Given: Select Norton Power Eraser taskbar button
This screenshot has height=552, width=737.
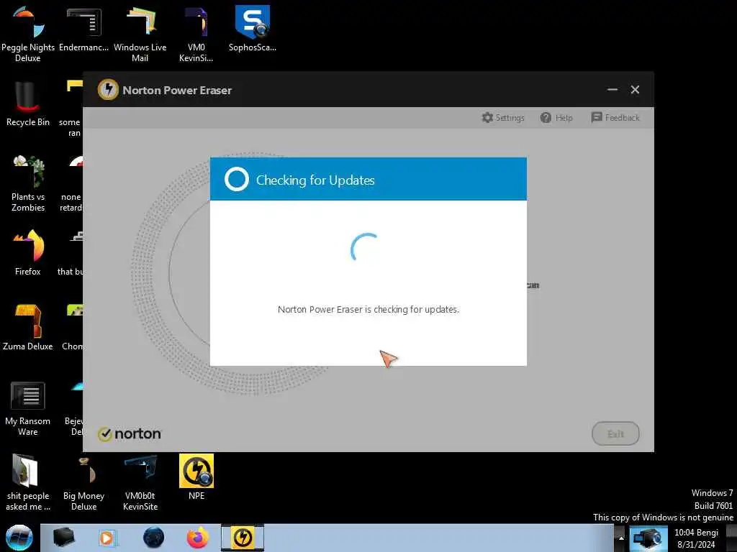Looking at the screenshot, I should pyautogui.click(x=243, y=538).
